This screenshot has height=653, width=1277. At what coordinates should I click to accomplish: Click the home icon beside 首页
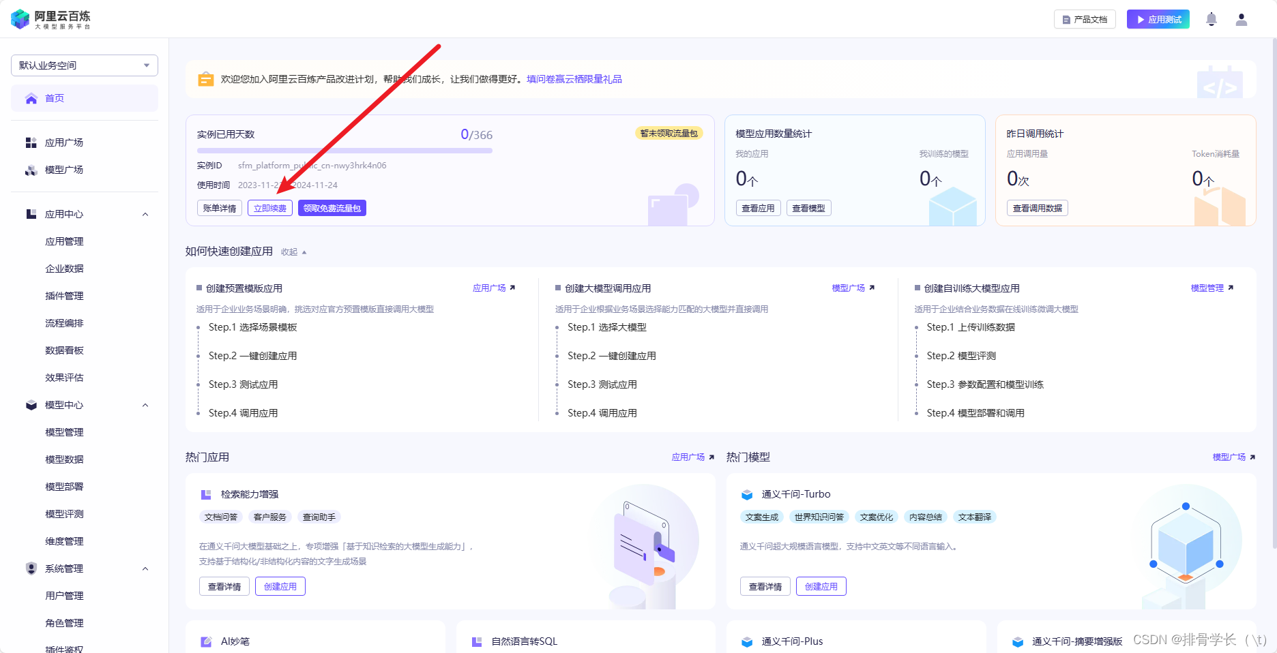[31, 98]
